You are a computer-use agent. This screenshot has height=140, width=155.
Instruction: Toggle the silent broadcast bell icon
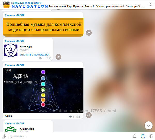tap(135, 136)
